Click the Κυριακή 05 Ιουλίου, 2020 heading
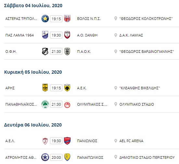 33,72
